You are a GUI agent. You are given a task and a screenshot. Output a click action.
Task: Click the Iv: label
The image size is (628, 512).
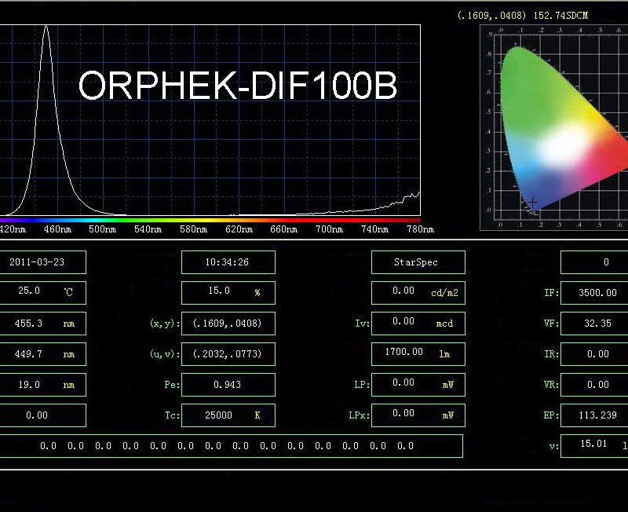pyautogui.click(x=362, y=324)
